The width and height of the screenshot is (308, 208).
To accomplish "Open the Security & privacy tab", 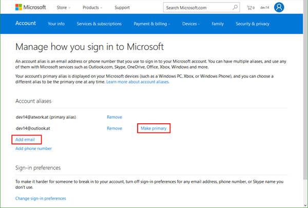I will [x=252, y=24].
